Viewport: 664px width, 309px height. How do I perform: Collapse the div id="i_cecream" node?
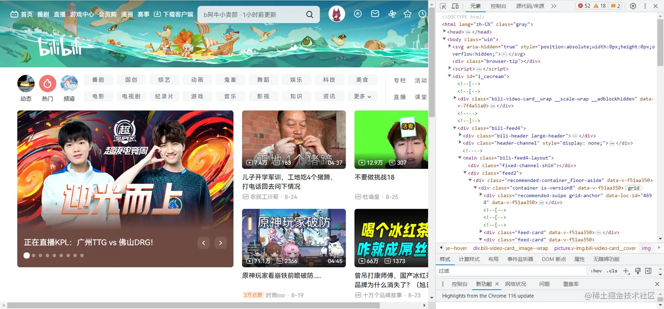(450, 76)
